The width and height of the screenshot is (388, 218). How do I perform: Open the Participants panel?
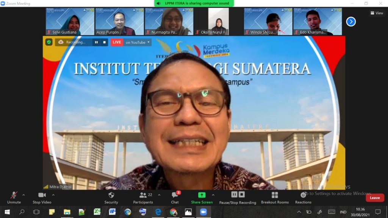pos(143,198)
